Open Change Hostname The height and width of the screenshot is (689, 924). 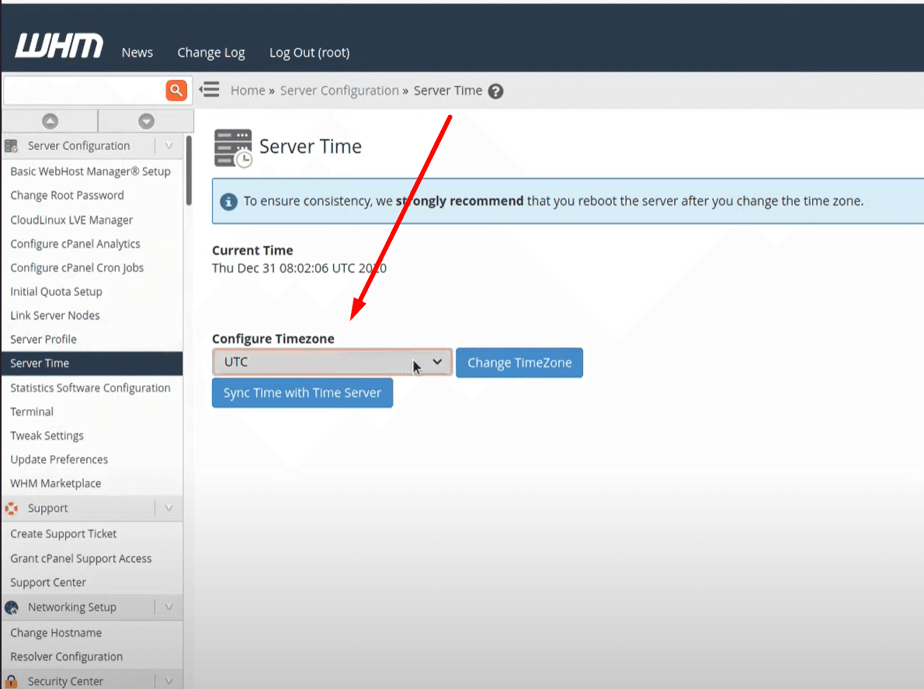point(56,633)
